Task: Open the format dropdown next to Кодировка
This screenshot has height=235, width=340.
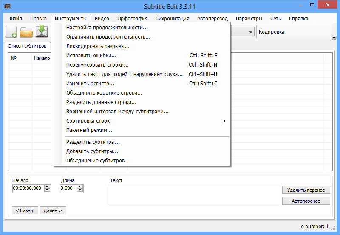Action: click(250, 32)
